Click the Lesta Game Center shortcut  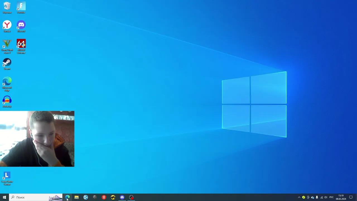pyautogui.click(x=7, y=178)
